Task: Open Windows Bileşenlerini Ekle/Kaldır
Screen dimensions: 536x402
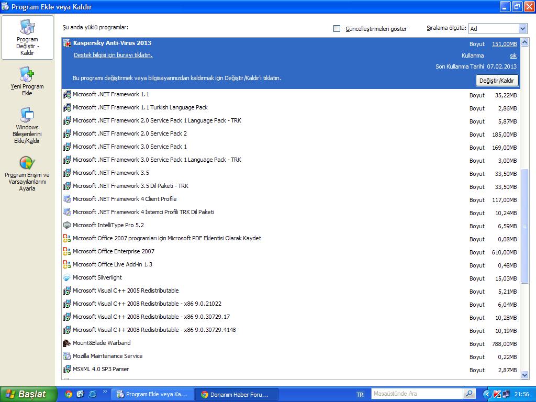Action: tap(27, 125)
